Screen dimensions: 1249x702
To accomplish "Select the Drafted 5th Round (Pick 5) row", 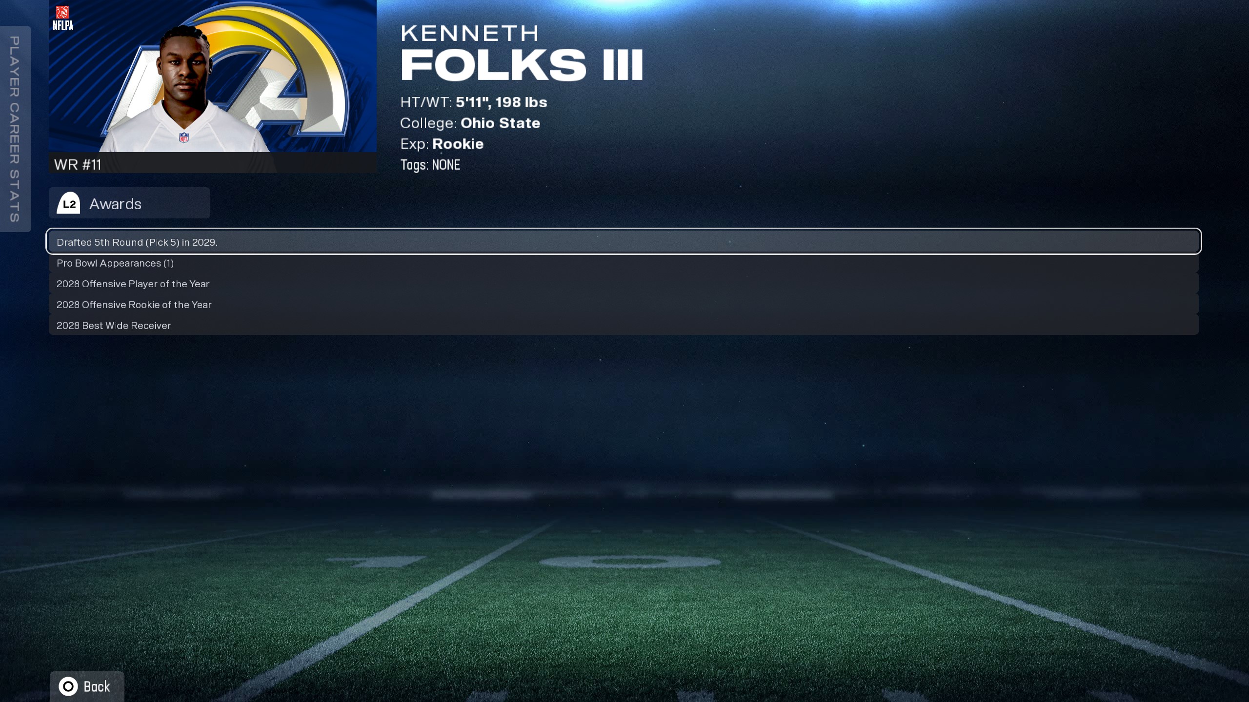I will coord(624,241).
